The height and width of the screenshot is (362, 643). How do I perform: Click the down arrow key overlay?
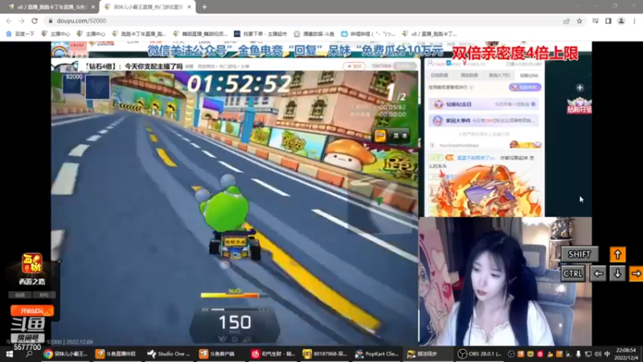click(617, 274)
